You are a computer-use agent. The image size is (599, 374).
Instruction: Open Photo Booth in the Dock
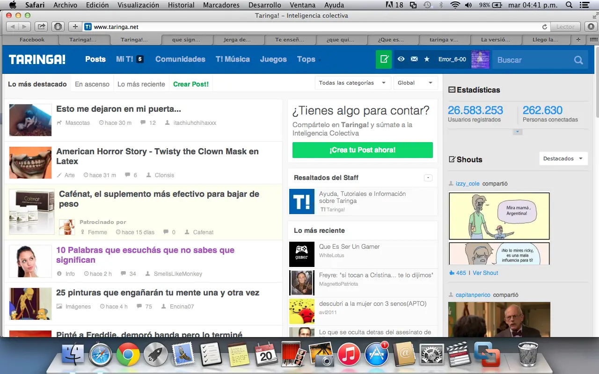pos(293,355)
